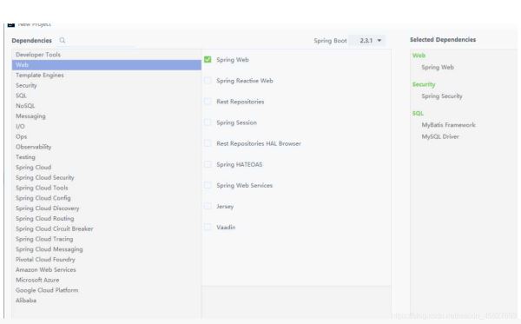Select Microsoft Azure category
Image resolution: width=521 pixels, height=324 pixels.
[x=107, y=280]
